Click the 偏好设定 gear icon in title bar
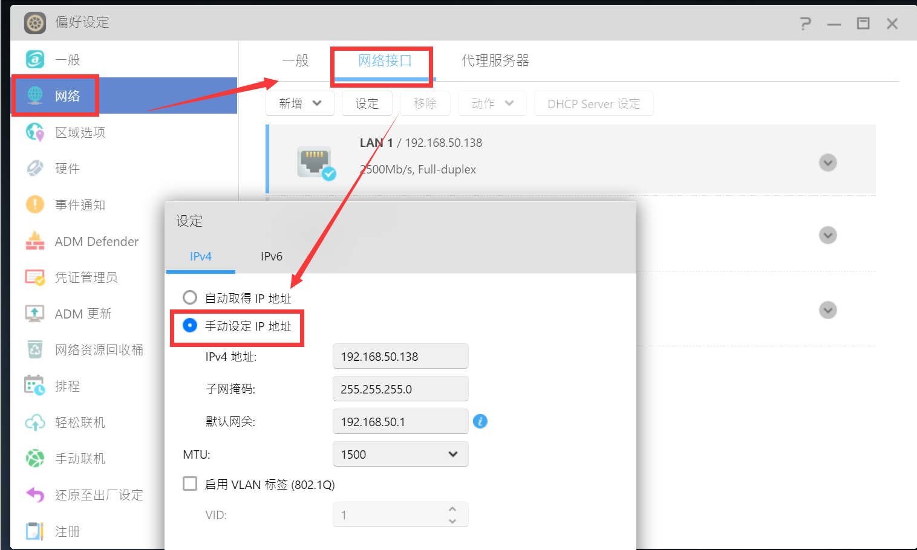Viewport: 917px width, 550px height. pos(35,23)
